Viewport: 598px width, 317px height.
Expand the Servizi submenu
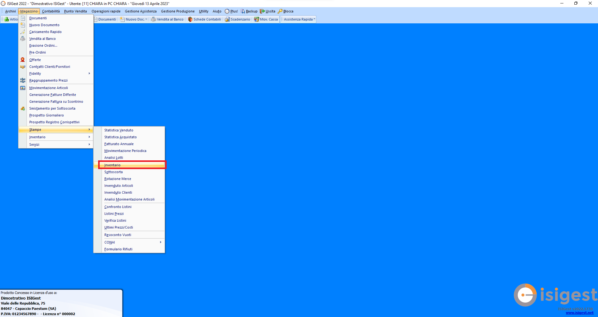tap(59, 144)
